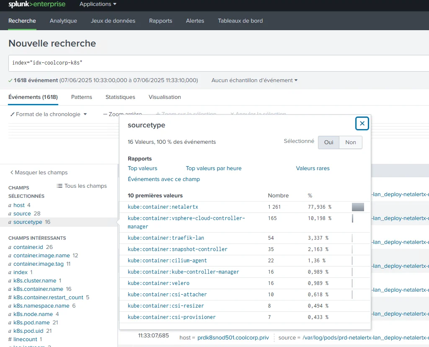
Task: Open the k8s.container.name field
Action: point(38,289)
